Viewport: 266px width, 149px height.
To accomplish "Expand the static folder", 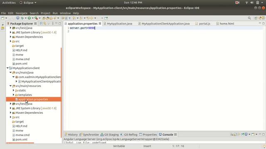I will [x=13, y=90].
